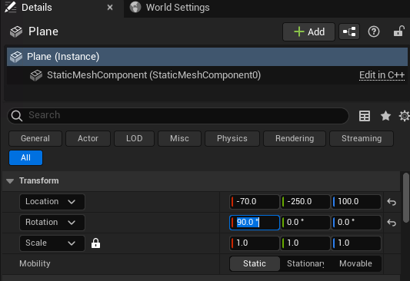Open the help question mark icon
Screen dimensions: 410x281
point(374,31)
